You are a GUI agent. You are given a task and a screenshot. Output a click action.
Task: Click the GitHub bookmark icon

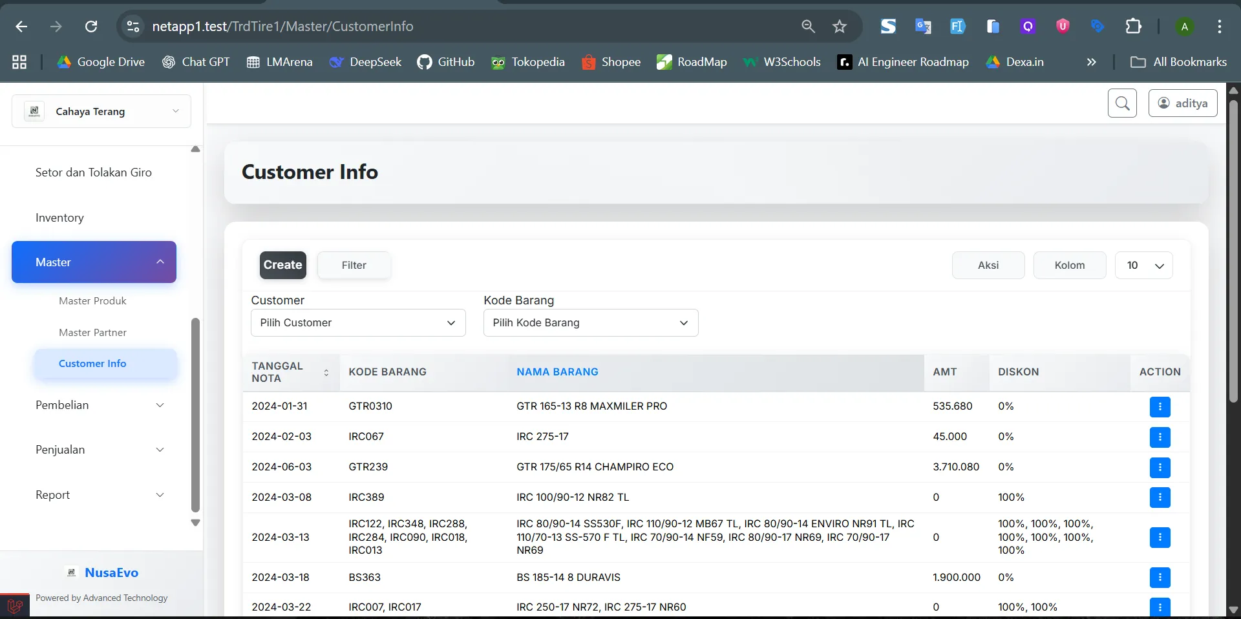[425, 62]
